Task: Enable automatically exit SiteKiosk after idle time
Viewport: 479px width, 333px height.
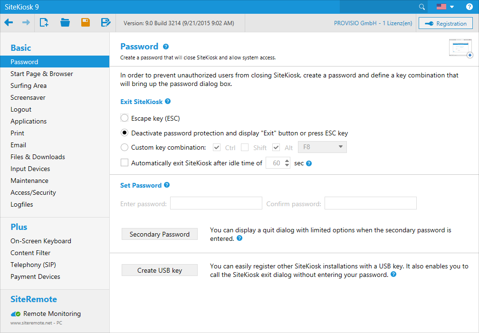Action: [x=125, y=163]
